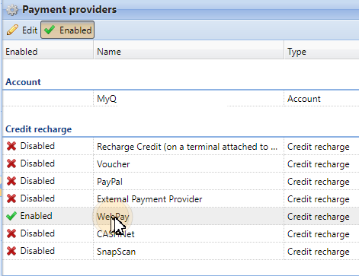The width and height of the screenshot is (359, 276).
Task: Click the Payment providers gear icon
Action: [x=12, y=10]
